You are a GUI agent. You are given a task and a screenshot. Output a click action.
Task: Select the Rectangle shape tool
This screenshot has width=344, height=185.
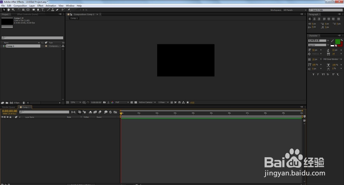pos(34,10)
